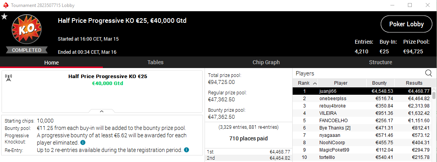Click the broadcast antenna icon

pyautogui.click(x=8, y=78)
